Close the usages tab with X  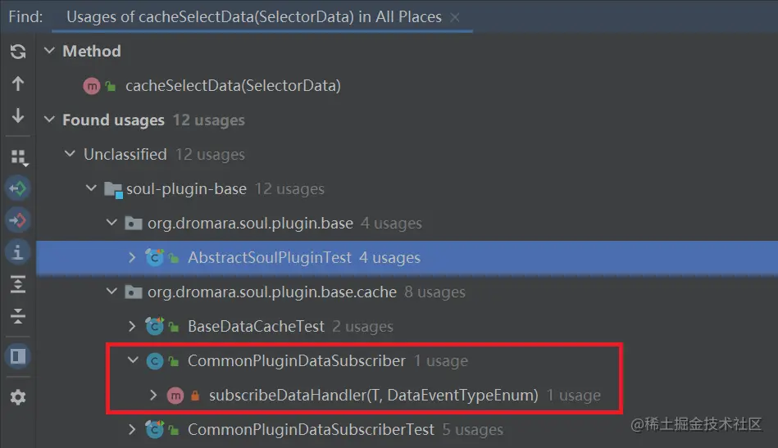point(456,17)
